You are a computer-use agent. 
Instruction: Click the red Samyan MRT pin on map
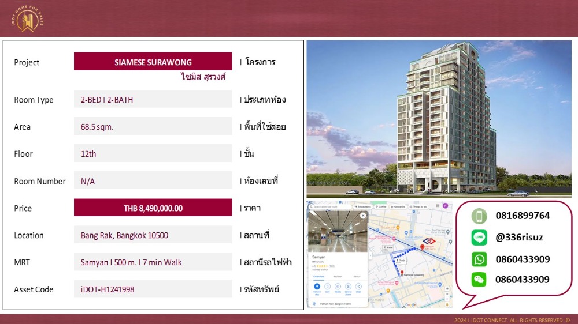(422, 248)
